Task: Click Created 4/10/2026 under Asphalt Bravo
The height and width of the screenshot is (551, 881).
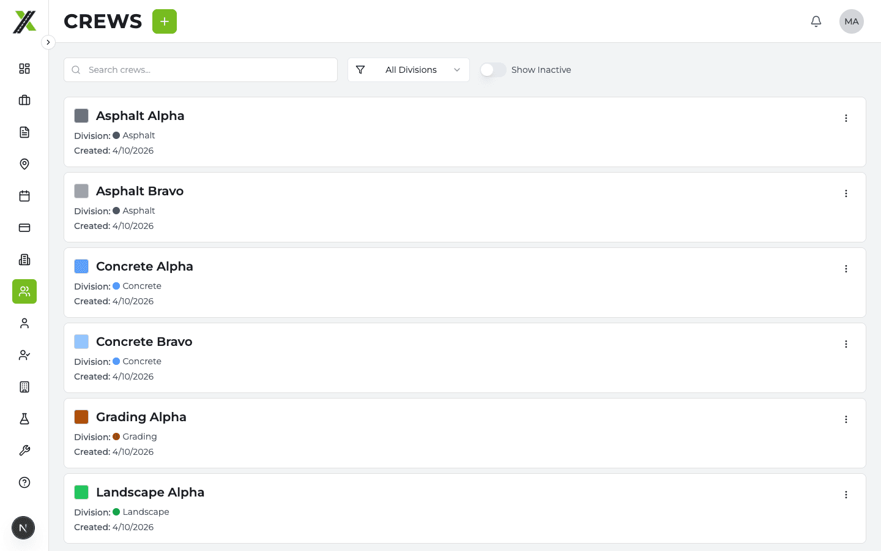Action: 114,226
